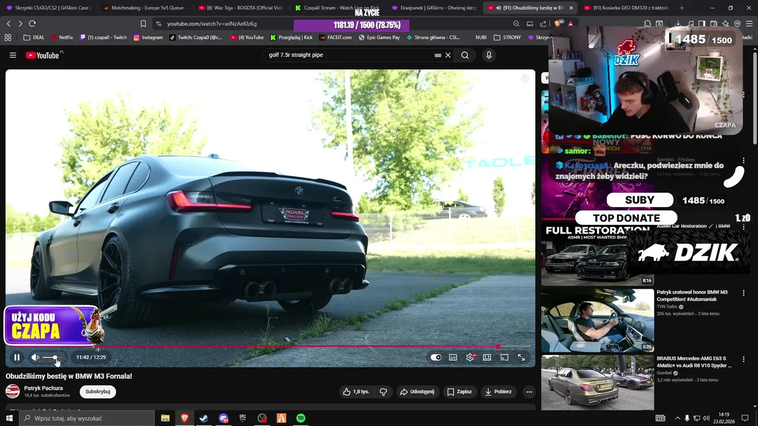Open the BRABUS Mercedes-AMG E63 S video thumbnail
This screenshot has width=758, height=426.
coord(598,382)
